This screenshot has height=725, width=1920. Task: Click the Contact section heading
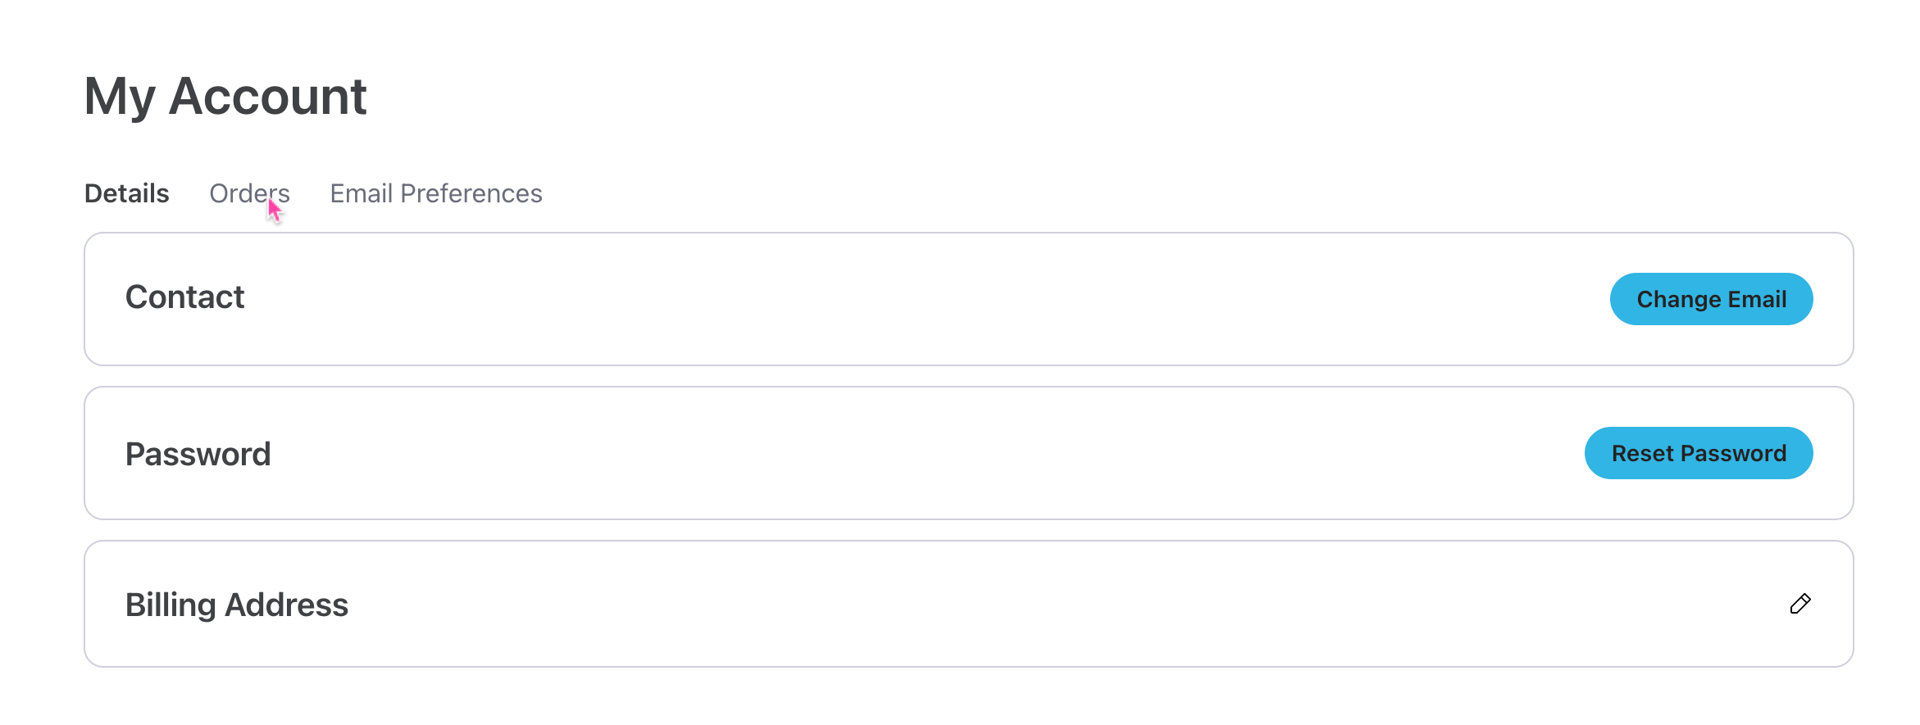(184, 297)
